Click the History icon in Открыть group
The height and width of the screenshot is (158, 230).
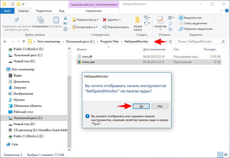[x=170, y=29]
